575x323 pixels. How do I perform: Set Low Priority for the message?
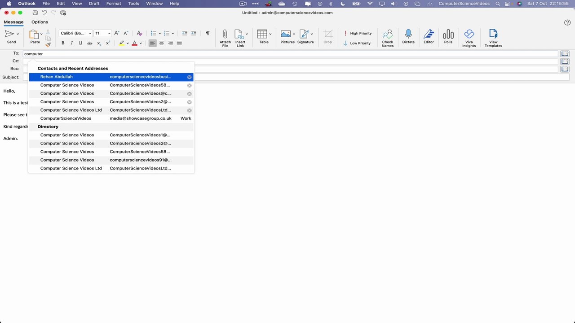pyautogui.click(x=357, y=43)
